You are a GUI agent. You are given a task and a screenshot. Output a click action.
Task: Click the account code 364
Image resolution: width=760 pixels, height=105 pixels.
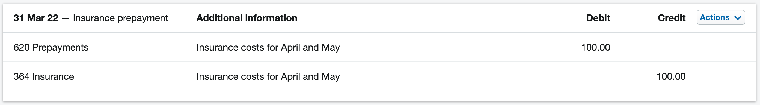coord(22,76)
